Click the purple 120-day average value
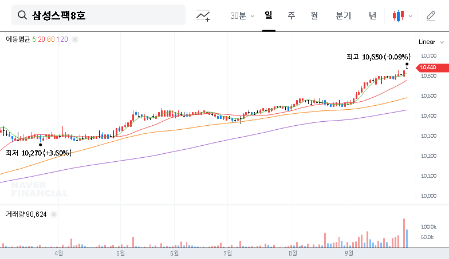Screen dimensions: 449x259 (x=62, y=39)
